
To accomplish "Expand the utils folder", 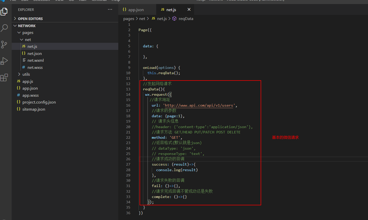I will click(x=65, y=74).
